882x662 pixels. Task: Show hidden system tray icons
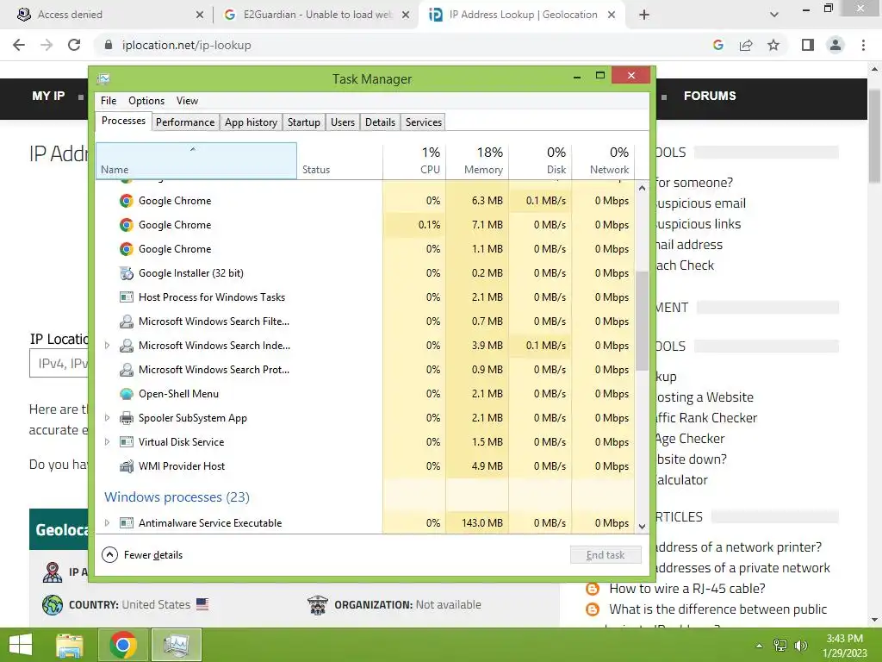760,646
